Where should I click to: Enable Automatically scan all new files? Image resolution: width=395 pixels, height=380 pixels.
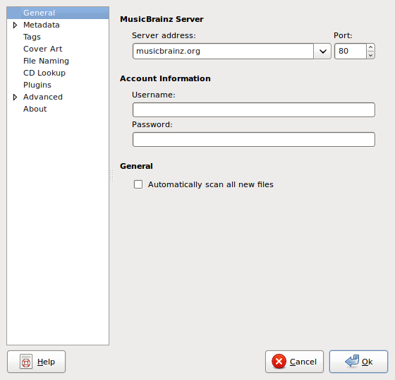[x=138, y=184]
